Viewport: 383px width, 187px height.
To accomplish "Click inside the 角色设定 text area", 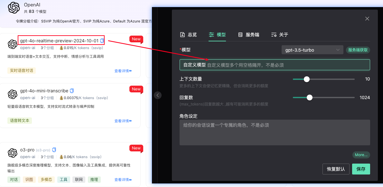I will tap(275, 132).
